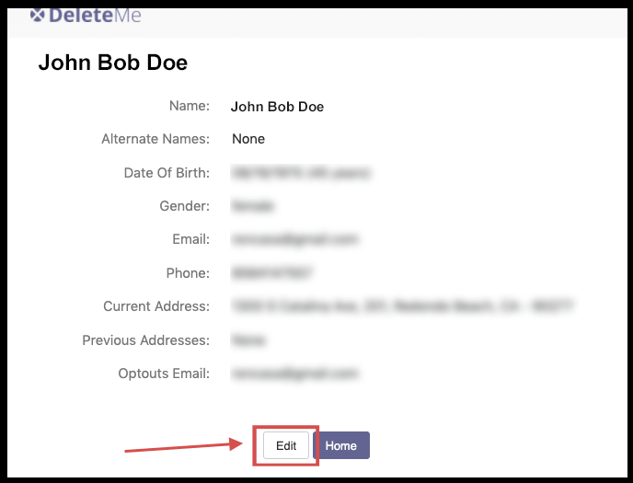Click the Alternate Names label
This screenshot has height=483, width=633.
tap(155, 139)
